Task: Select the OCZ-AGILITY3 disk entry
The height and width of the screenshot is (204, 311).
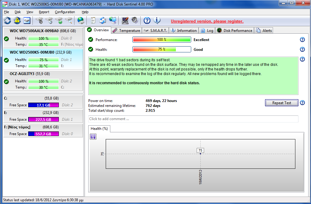Action: click(x=43, y=81)
